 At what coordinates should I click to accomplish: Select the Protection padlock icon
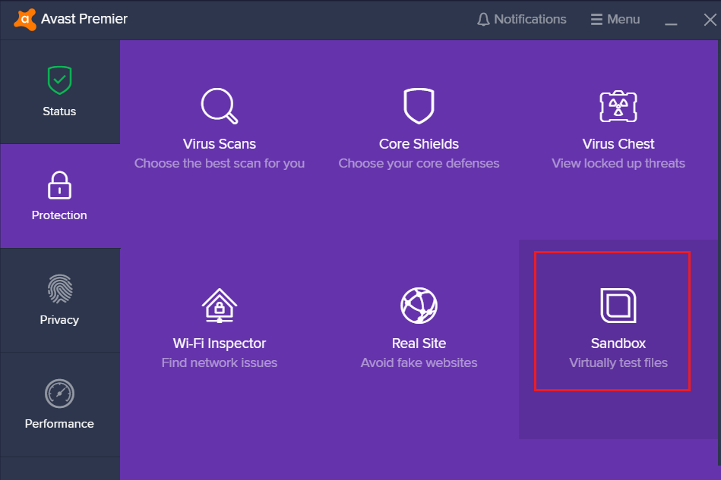tap(59, 185)
